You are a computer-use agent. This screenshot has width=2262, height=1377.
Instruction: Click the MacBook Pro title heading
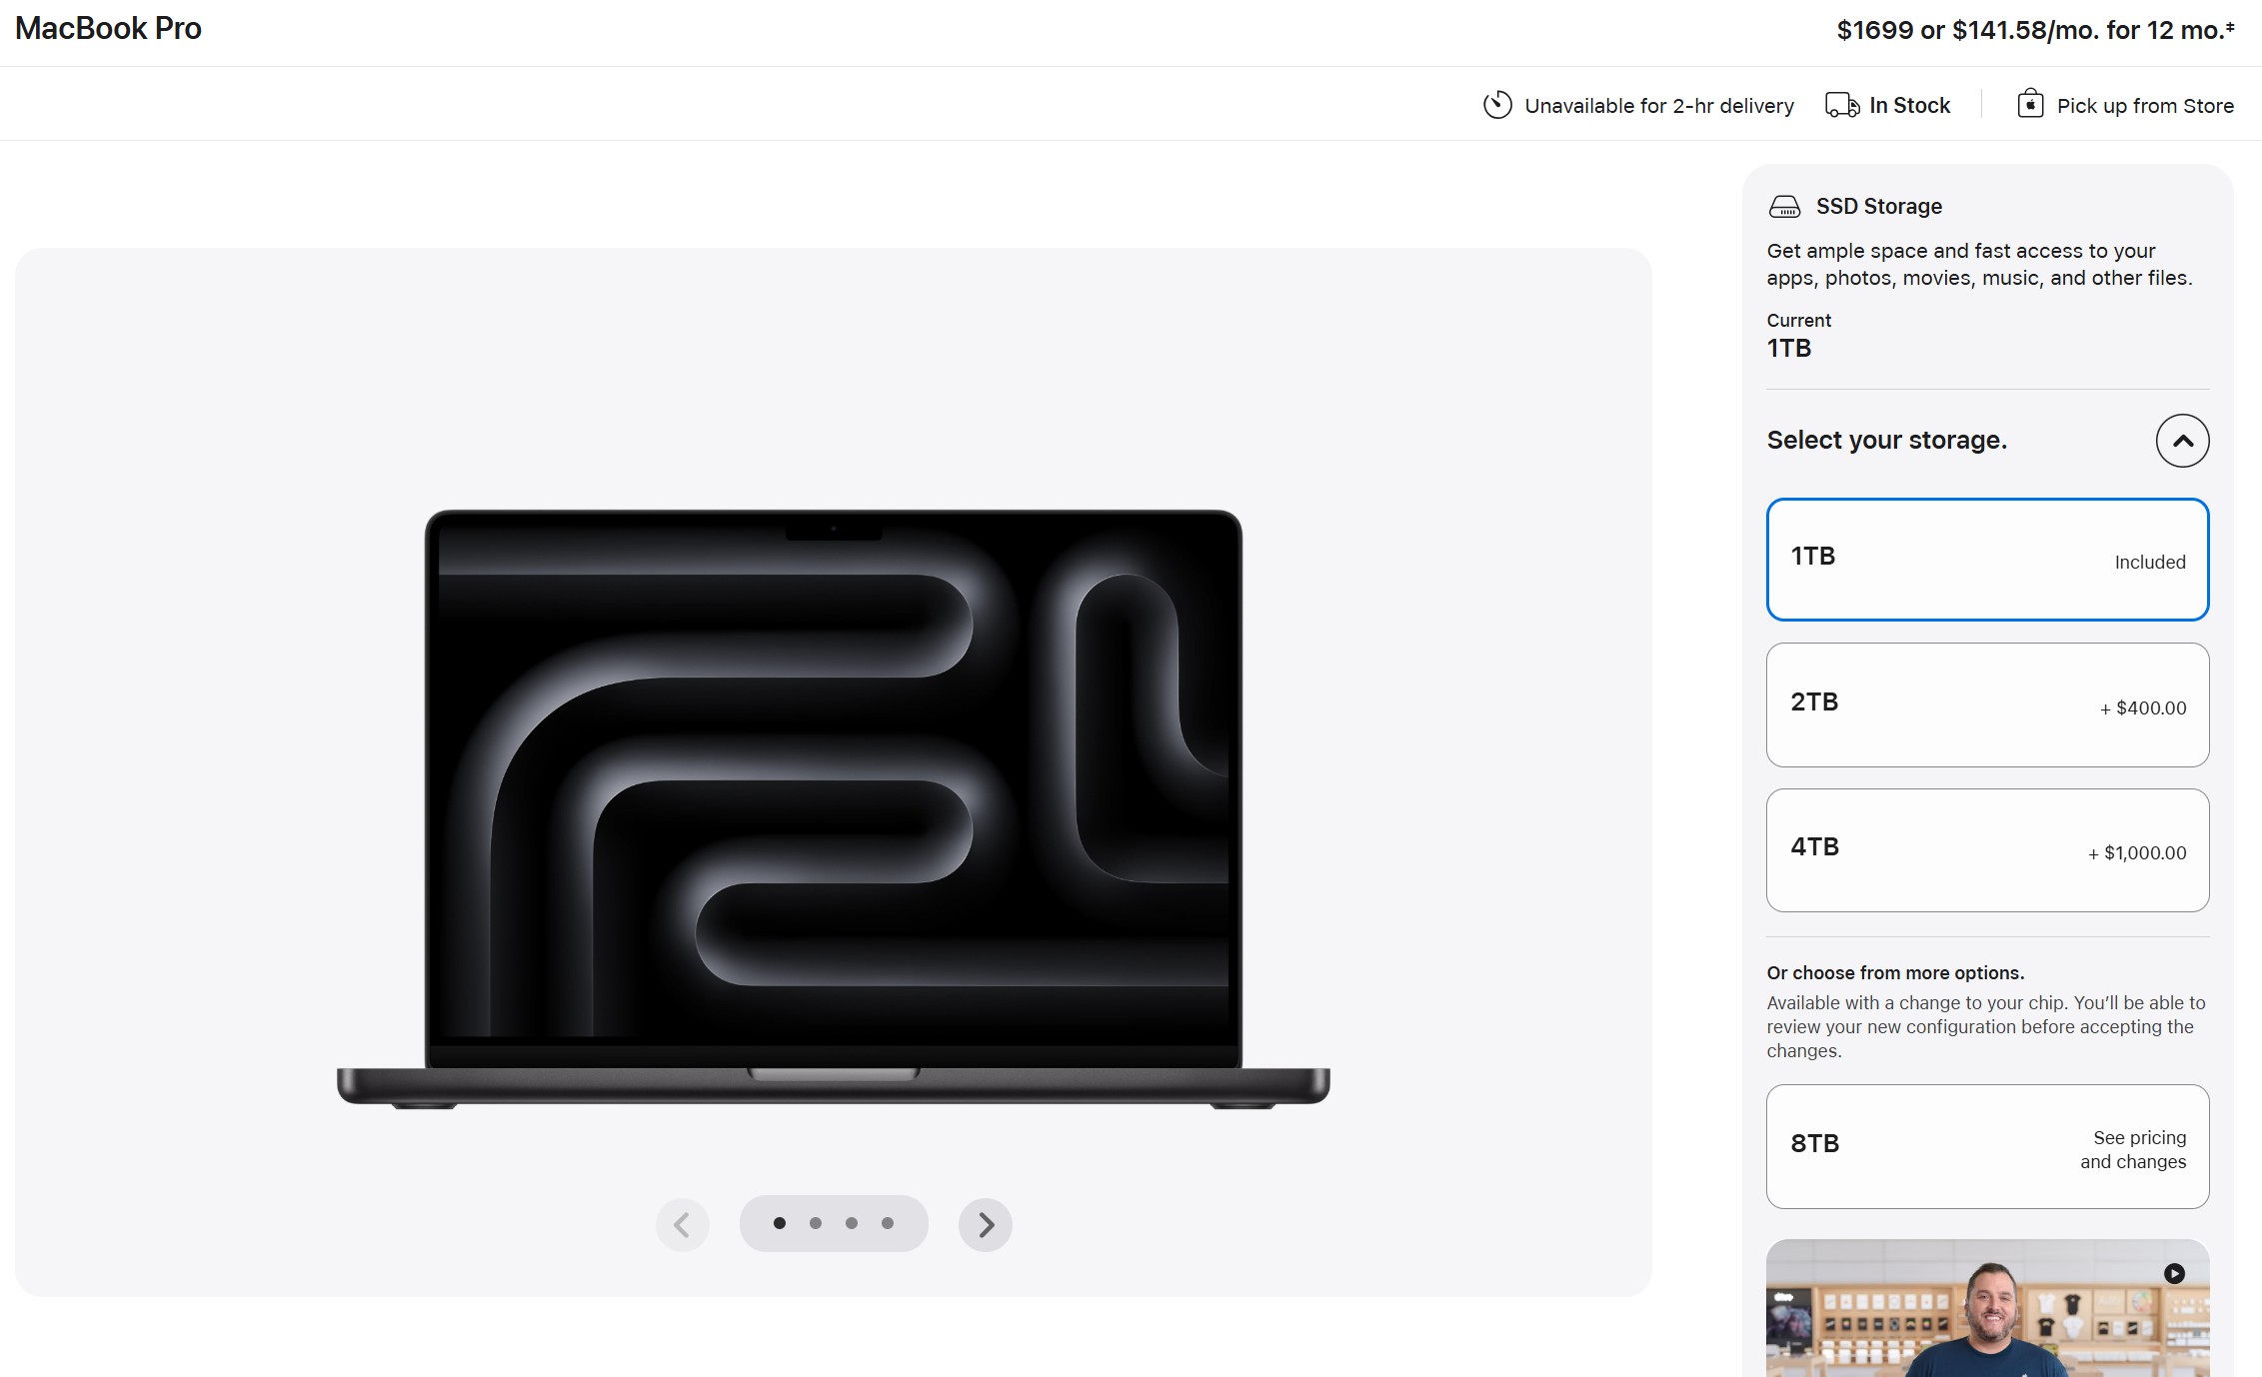(x=108, y=29)
